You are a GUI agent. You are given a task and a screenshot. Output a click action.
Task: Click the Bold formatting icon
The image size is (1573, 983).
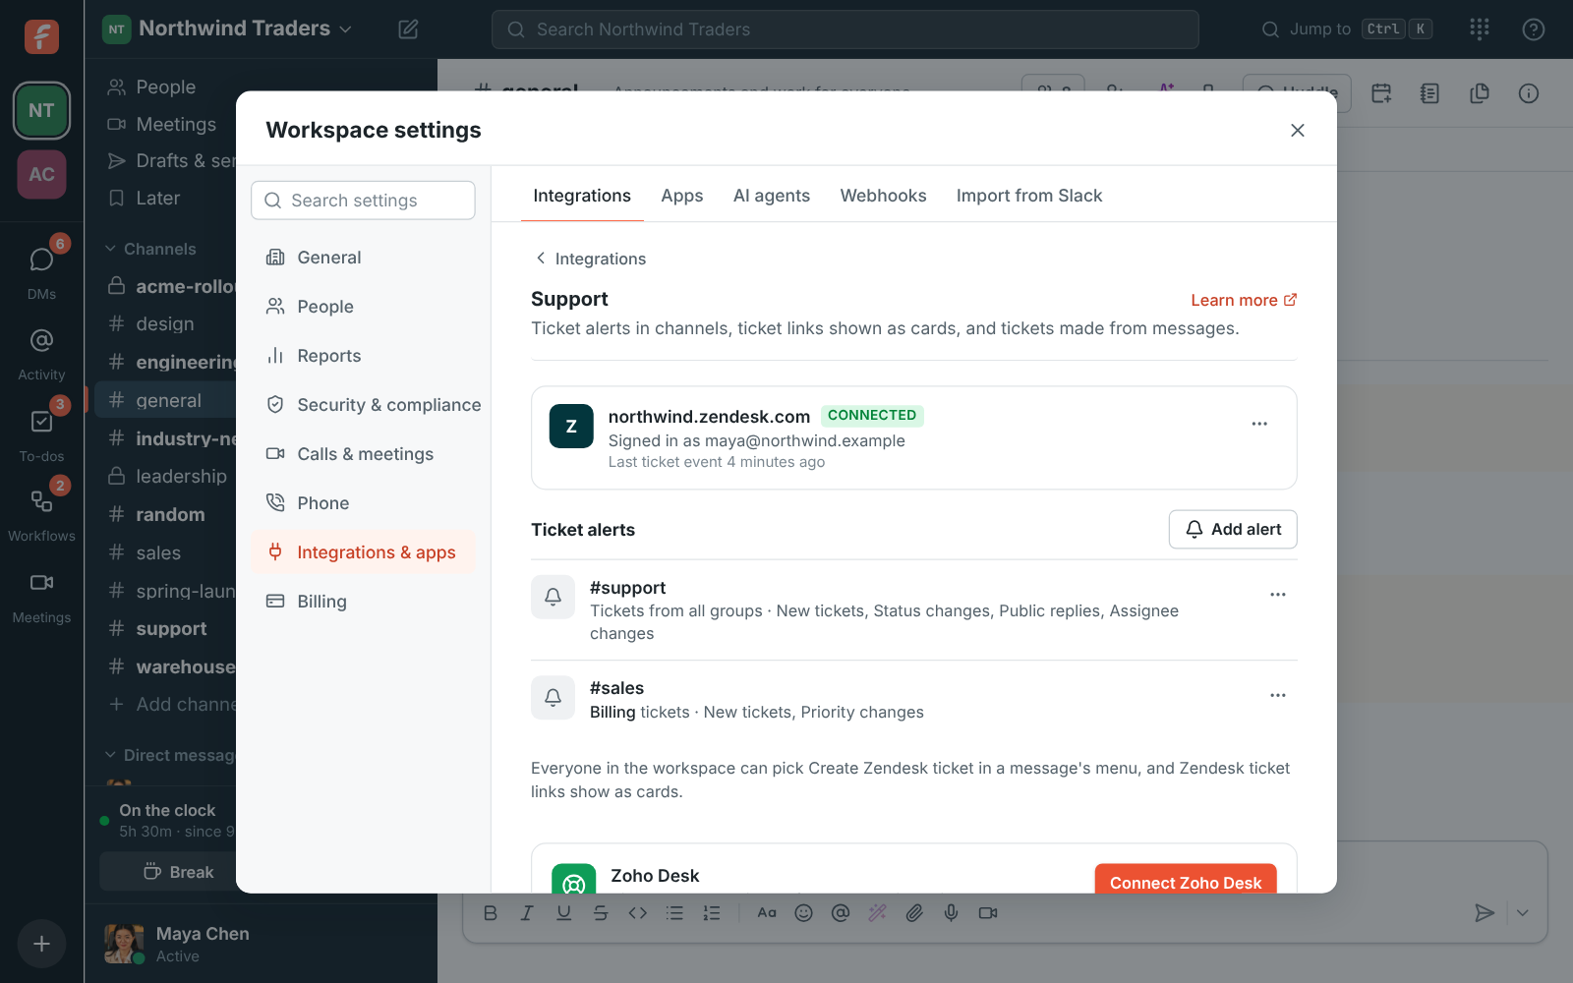(491, 913)
